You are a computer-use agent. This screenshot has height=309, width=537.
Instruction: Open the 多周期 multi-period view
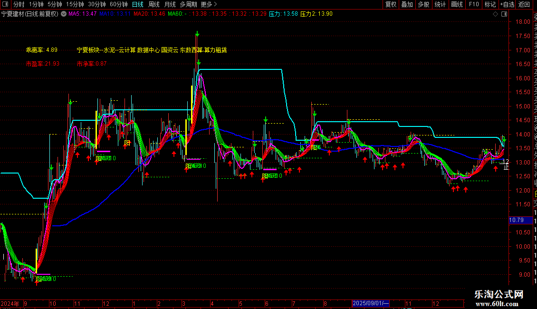point(188,4)
